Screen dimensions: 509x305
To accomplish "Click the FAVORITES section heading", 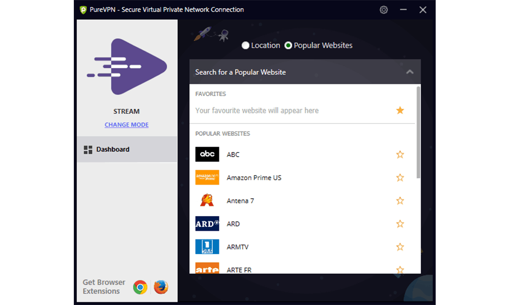I will pyautogui.click(x=211, y=94).
